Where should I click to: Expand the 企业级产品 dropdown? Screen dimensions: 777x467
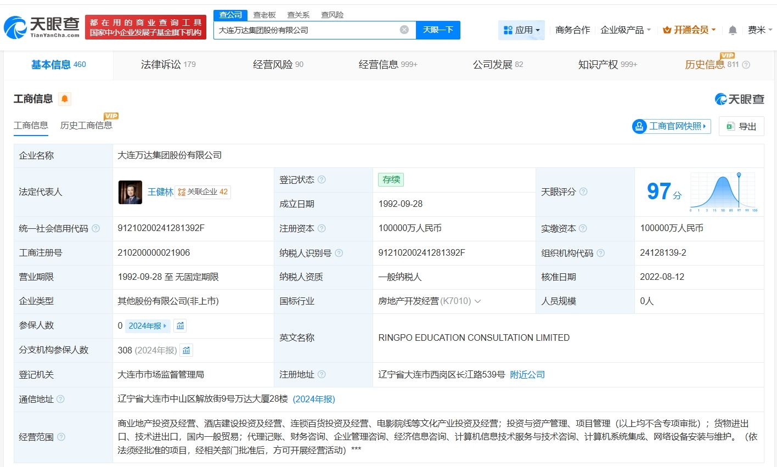click(x=626, y=30)
